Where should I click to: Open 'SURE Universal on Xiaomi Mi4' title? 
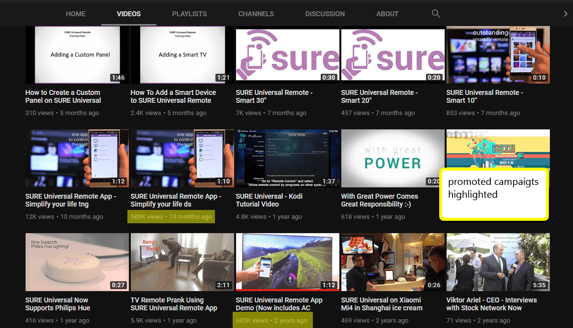(x=382, y=304)
